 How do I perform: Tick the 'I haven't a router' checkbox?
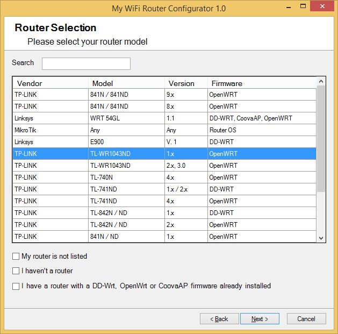tap(16, 271)
